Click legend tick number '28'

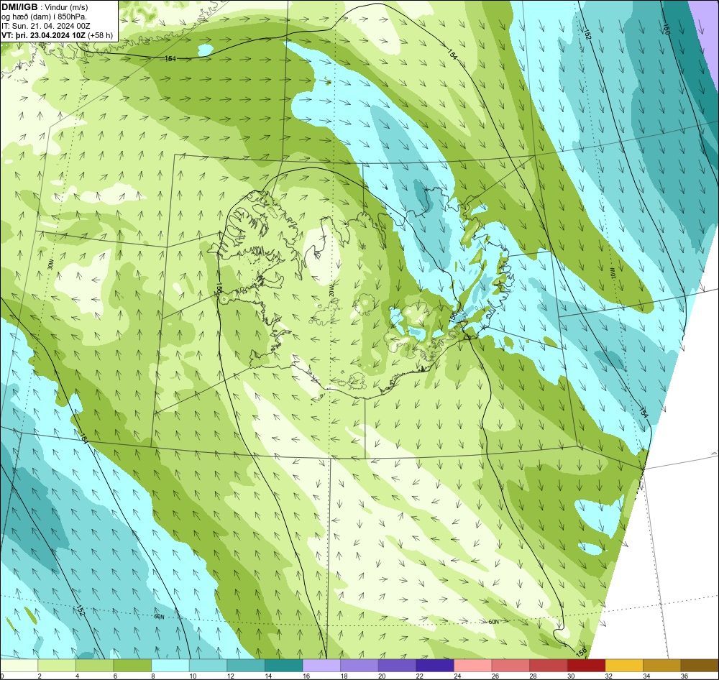533,676
